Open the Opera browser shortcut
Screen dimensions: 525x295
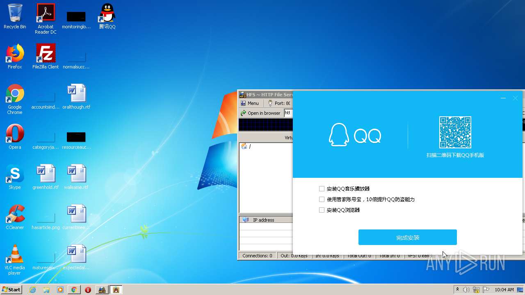(15, 137)
